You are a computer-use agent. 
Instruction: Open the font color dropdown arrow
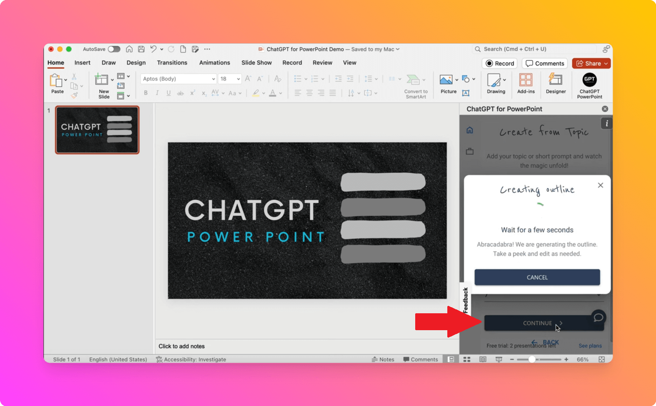pyautogui.click(x=280, y=93)
